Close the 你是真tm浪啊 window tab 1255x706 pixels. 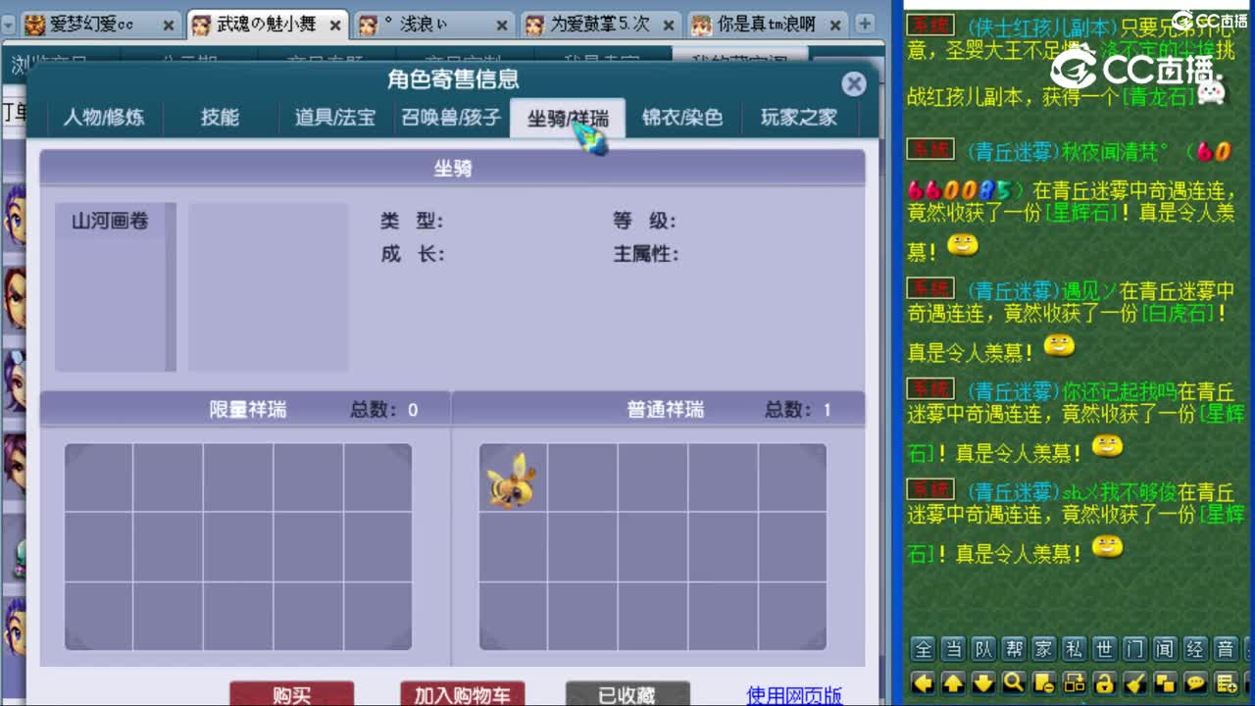point(835,26)
